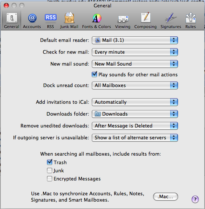Open the Default email reader dropdown

[x=135, y=40]
